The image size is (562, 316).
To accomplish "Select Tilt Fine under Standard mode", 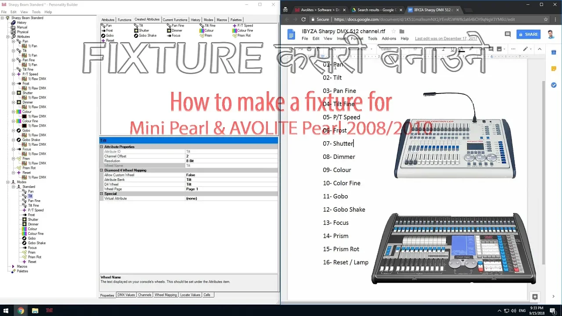I will point(33,205).
